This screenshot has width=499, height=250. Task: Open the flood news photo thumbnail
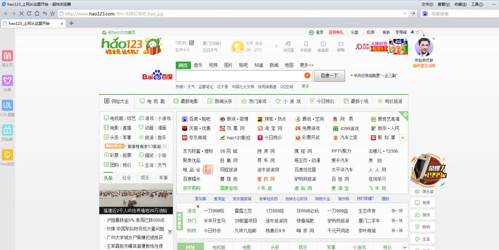(136, 198)
